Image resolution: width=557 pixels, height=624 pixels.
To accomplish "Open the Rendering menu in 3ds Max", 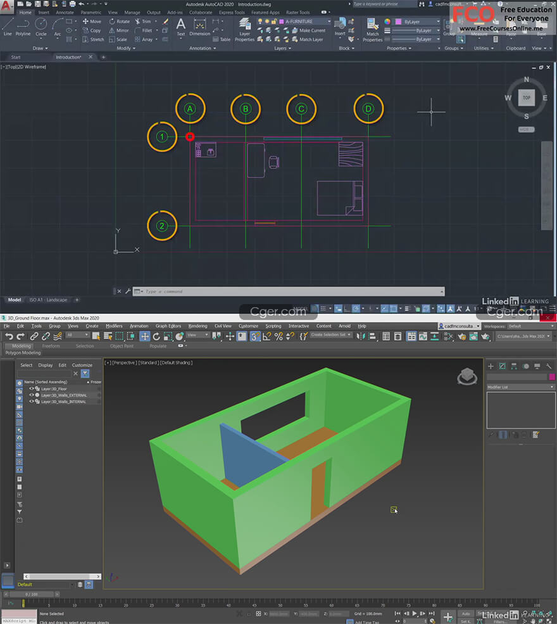I will coord(197,326).
